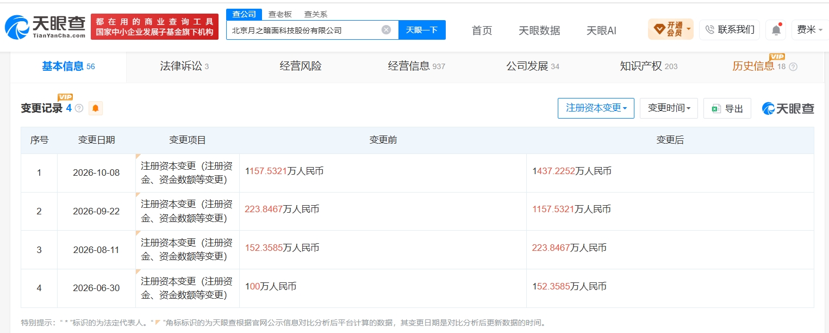Click the red promotional banner beside logo
The width and height of the screenshot is (829, 333).
pyautogui.click(x=154, y=27)
